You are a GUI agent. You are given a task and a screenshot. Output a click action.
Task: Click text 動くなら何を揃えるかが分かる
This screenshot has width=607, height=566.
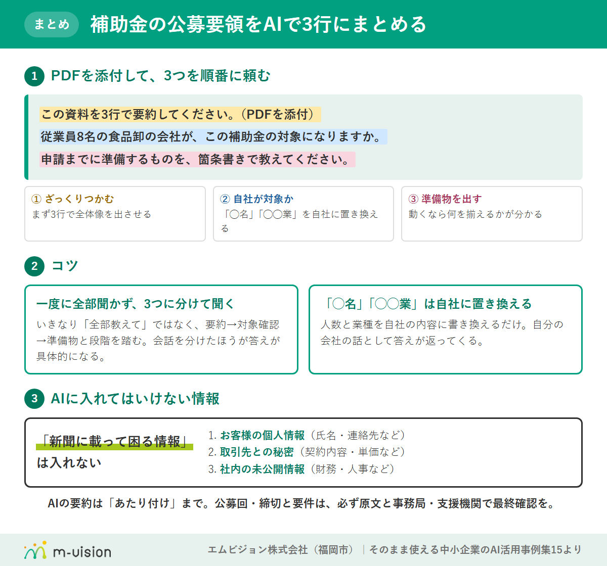(x=475, y=214)
